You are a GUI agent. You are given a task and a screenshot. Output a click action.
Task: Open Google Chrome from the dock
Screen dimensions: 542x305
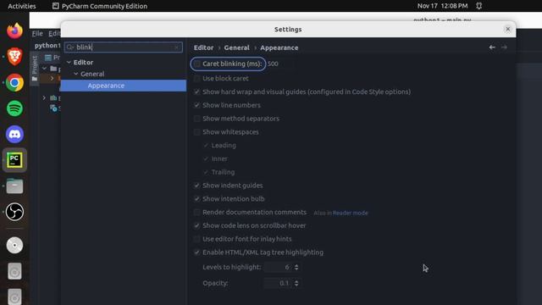[14, 83]
